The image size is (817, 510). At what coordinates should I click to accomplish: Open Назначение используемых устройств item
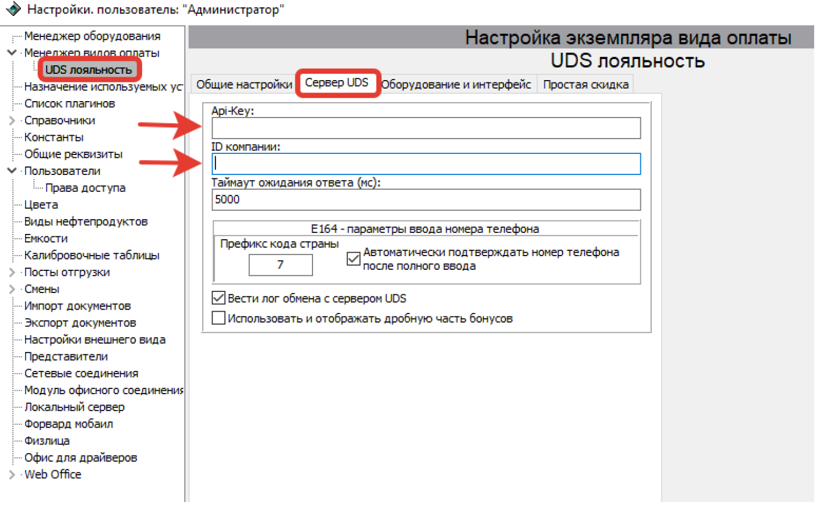click(x=103, y=87)
